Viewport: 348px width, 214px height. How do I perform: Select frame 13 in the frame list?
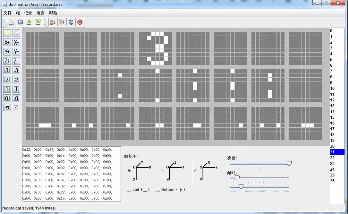tap(337, 106)
